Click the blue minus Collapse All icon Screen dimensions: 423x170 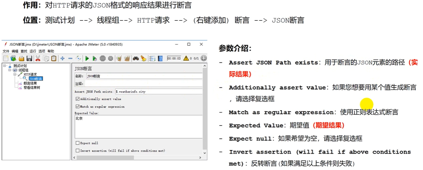tap(70, 58)
